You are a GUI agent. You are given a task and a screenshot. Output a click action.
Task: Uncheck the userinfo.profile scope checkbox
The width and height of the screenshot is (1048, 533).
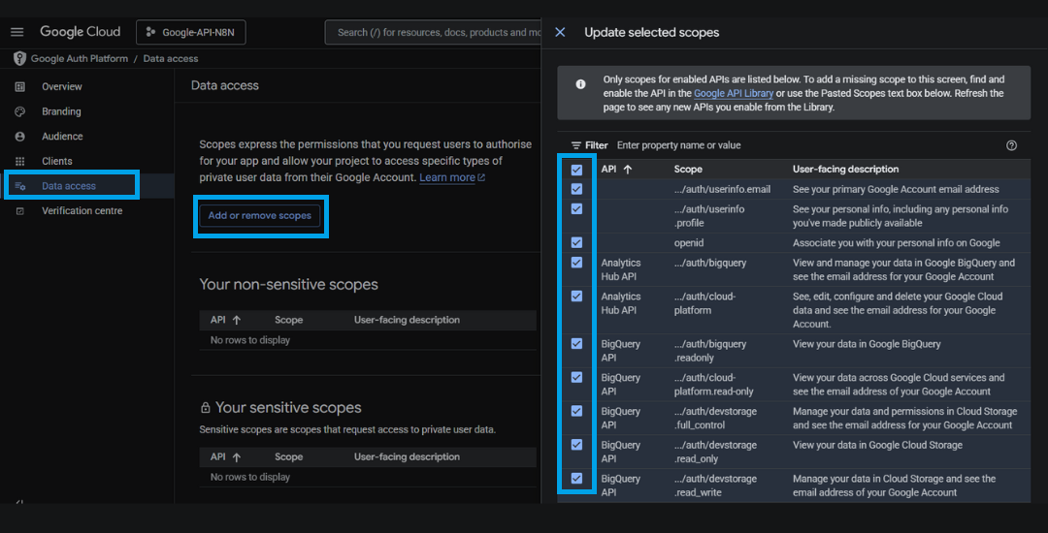click(576, 208)
